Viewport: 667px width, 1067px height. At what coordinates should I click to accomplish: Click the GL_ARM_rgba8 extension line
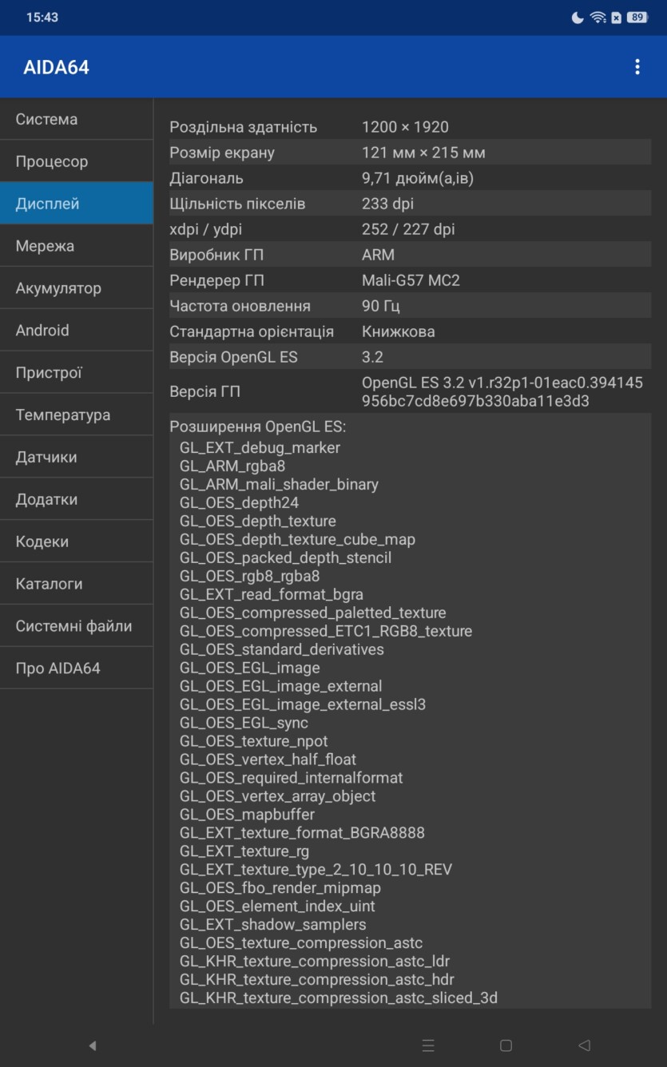232,466
